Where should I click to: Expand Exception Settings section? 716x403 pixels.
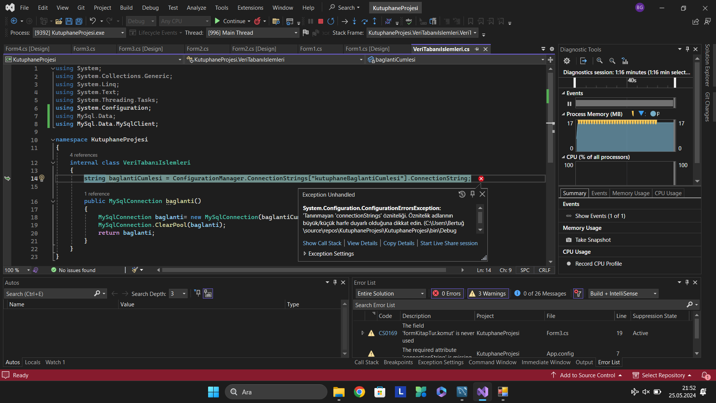click(305, 254)
